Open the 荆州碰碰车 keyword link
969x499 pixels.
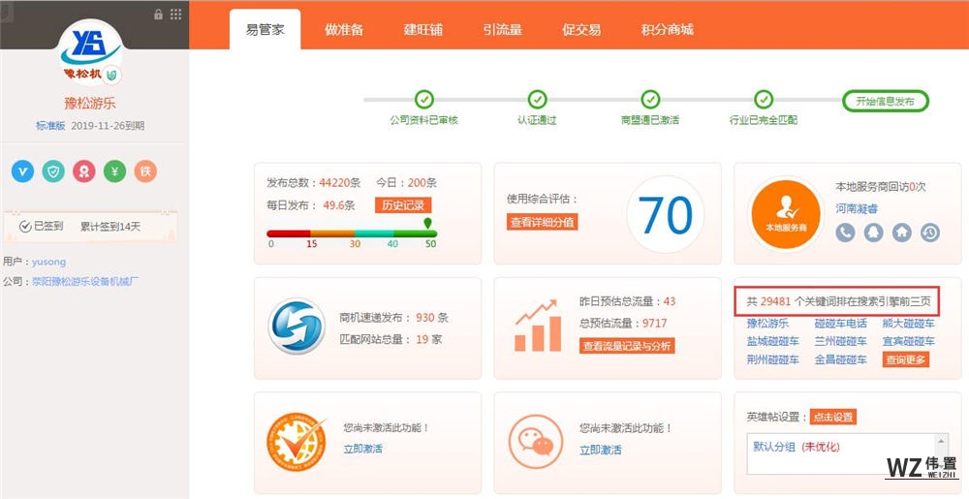click(772, 359)
